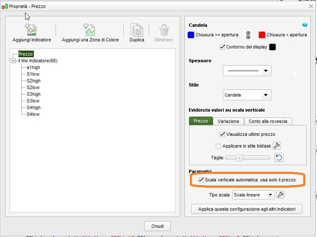The width and height of the screenshot is (317, 237).
Task: Select the S3low tree item
Action: click(x=33, y=101)
